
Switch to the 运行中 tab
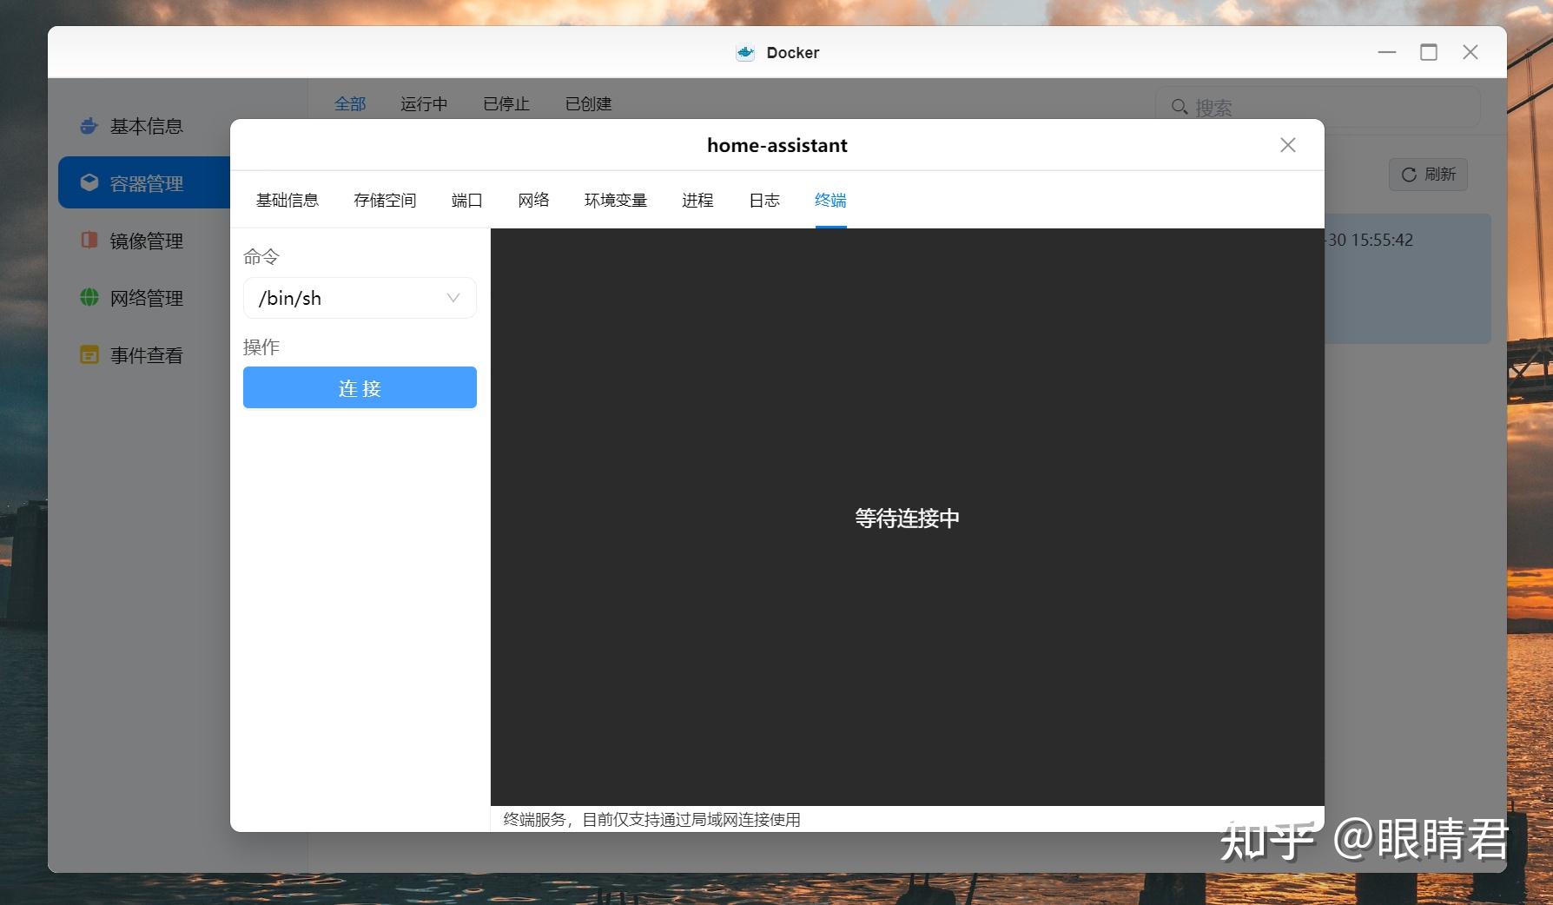click(x=423, y=103)
